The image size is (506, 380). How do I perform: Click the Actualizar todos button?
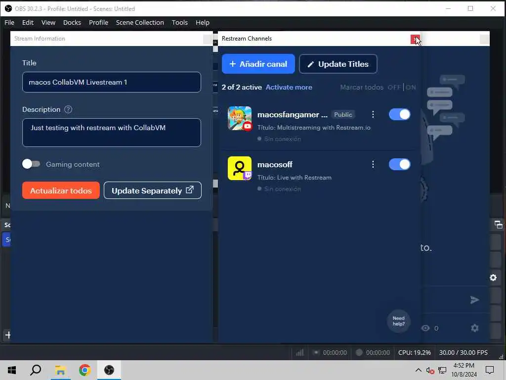click(61, 190)
